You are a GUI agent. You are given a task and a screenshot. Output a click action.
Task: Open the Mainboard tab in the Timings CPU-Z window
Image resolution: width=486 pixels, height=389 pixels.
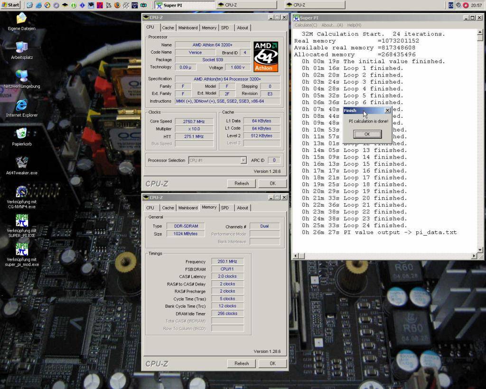[x=188, y=208]
